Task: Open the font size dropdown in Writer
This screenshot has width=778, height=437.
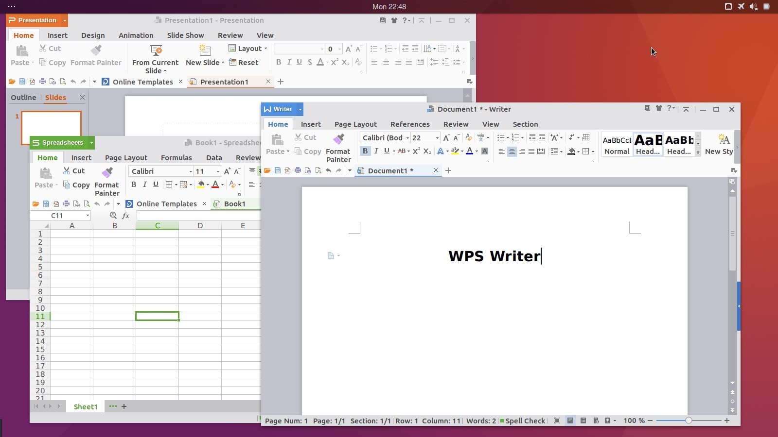Action: [x=437, y=138]
